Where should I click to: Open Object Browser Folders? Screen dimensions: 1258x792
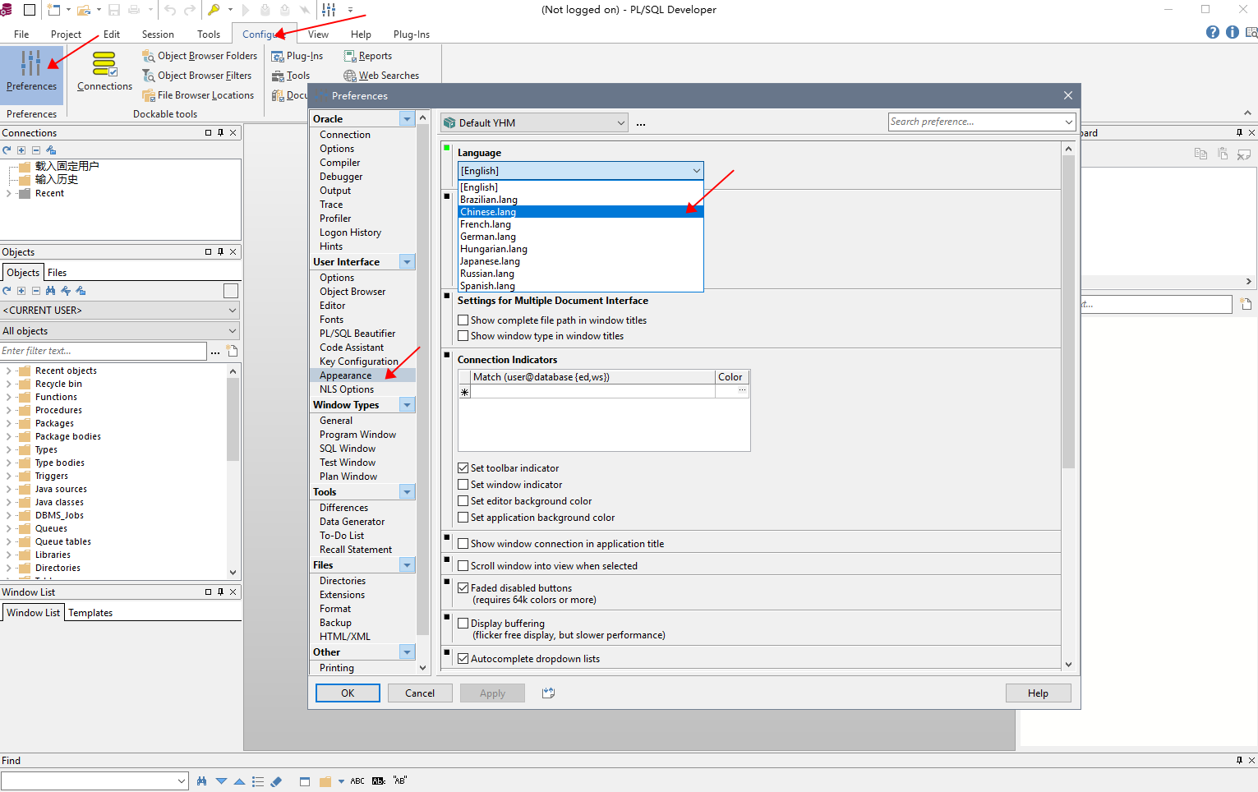click(x=200, y=56)
